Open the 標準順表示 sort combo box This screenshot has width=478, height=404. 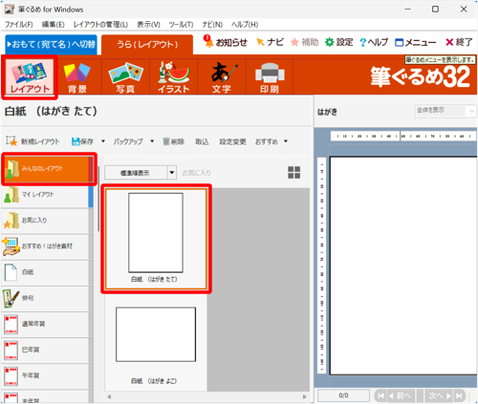(141, 173)
